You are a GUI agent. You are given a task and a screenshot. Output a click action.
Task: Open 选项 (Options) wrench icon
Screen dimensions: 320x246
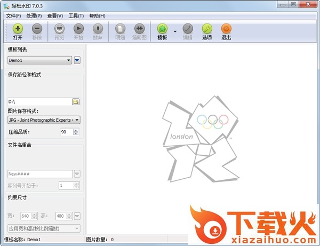(x=207, y=29)
